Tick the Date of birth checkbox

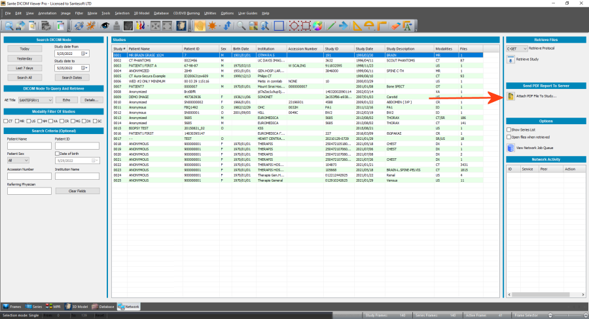(56, 154)
